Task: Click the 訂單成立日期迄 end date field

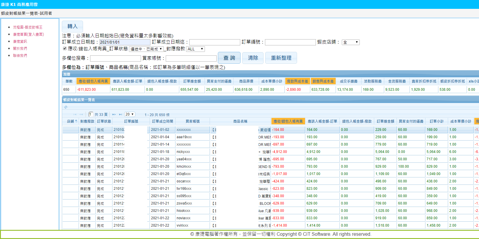Action: click(x=215, y=42)
